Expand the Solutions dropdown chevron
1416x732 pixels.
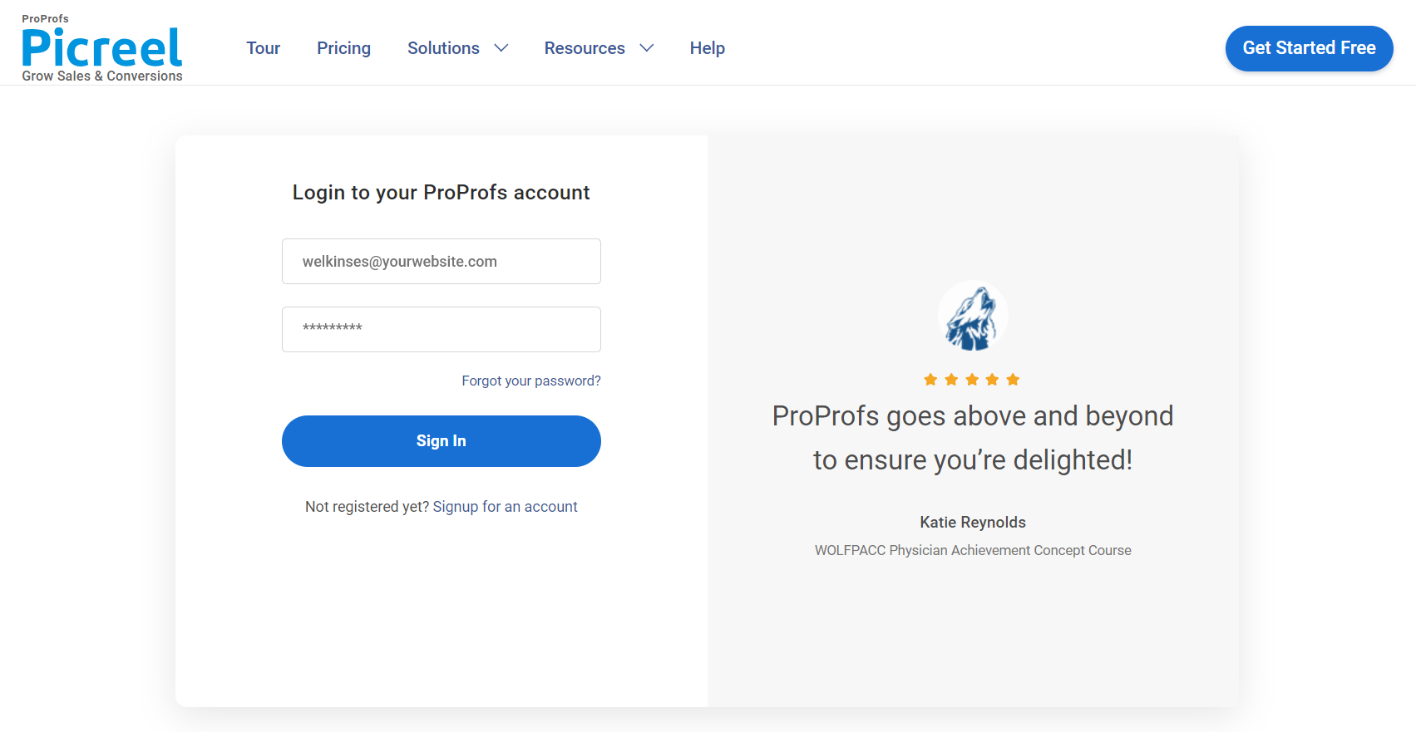pyautogui.click(x=501, y=48)
